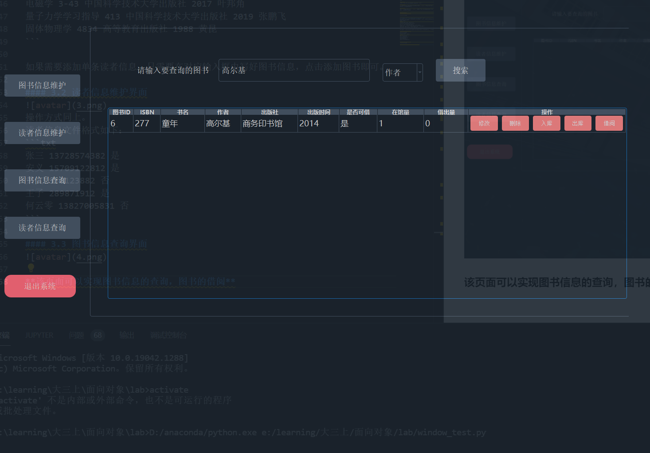Click 入库 for the 童年 row

547,123
